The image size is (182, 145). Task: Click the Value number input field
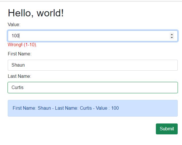93,36
